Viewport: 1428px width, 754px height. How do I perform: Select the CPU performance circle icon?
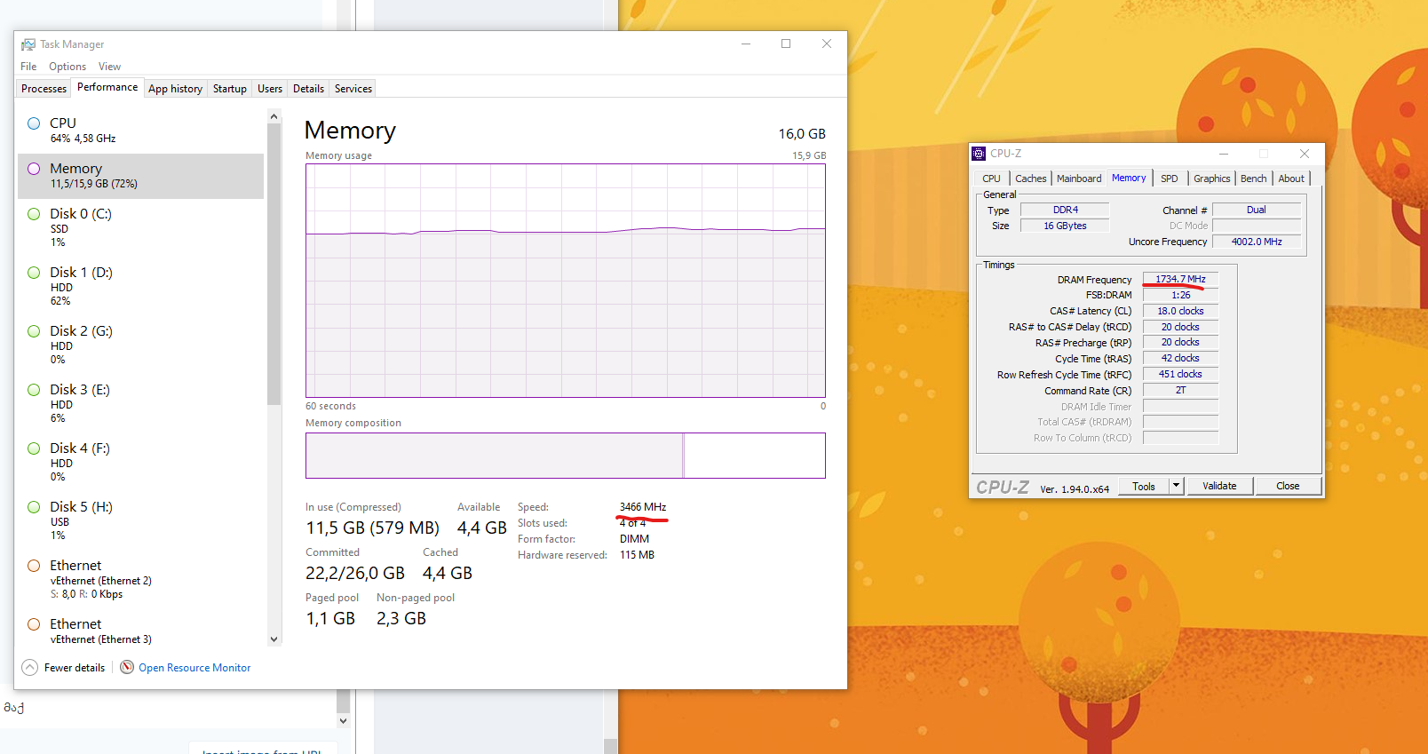click(34, 123)
